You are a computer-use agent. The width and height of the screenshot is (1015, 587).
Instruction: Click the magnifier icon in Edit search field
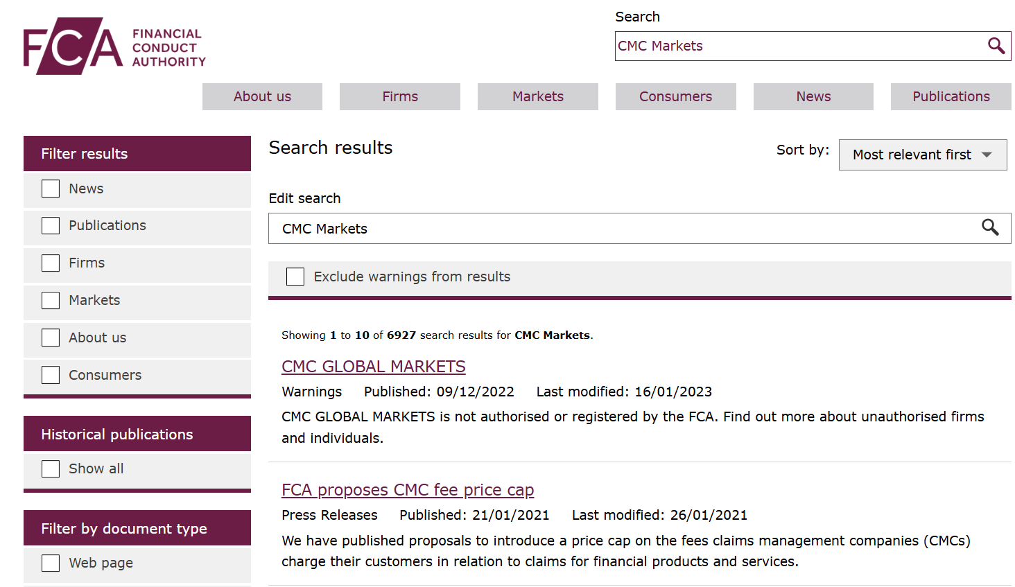pos(990,228)
